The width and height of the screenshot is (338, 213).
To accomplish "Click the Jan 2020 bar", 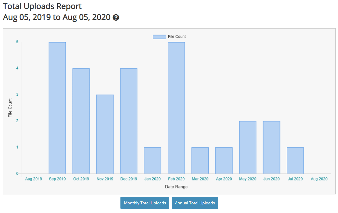I will click(152, 160).
